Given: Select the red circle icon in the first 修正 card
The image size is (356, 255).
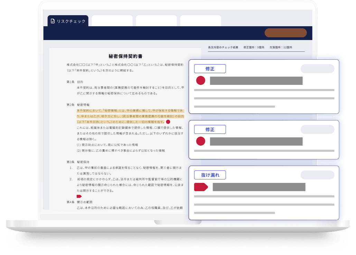Looking at the screenshot, I should [200, 81].
